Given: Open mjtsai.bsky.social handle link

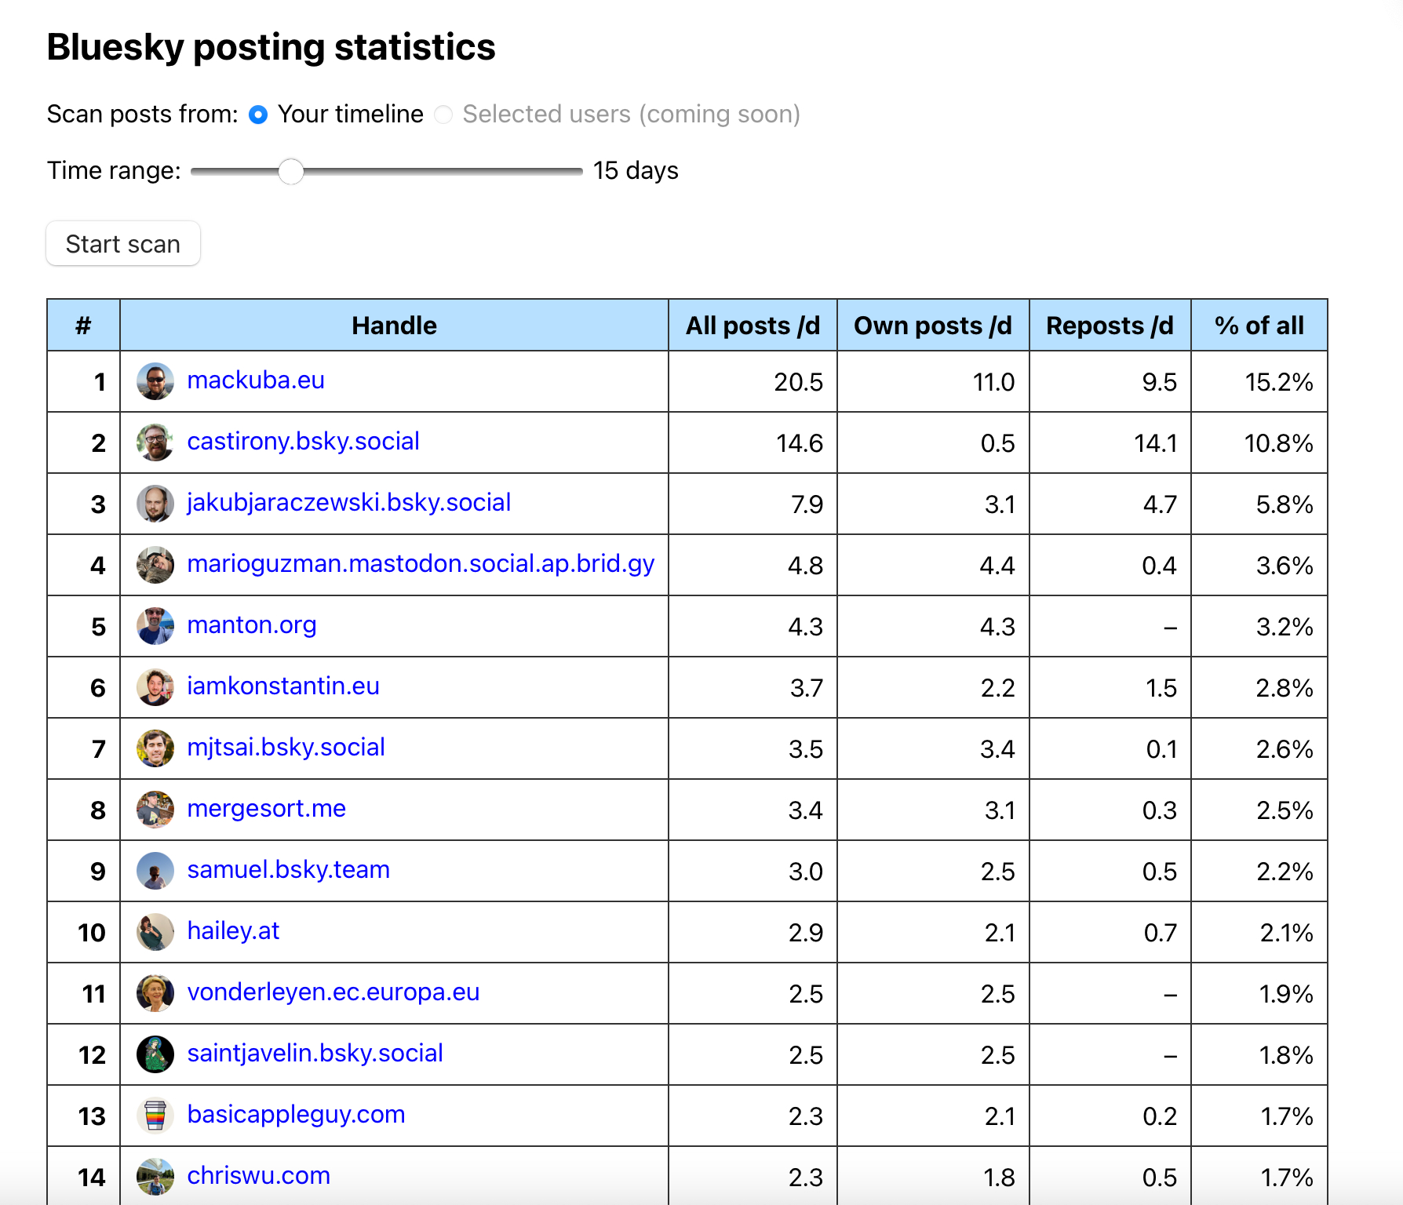Looking at the screenshot, I should click(286, 747).
